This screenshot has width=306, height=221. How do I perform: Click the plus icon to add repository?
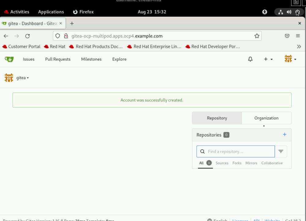[285, 134]
